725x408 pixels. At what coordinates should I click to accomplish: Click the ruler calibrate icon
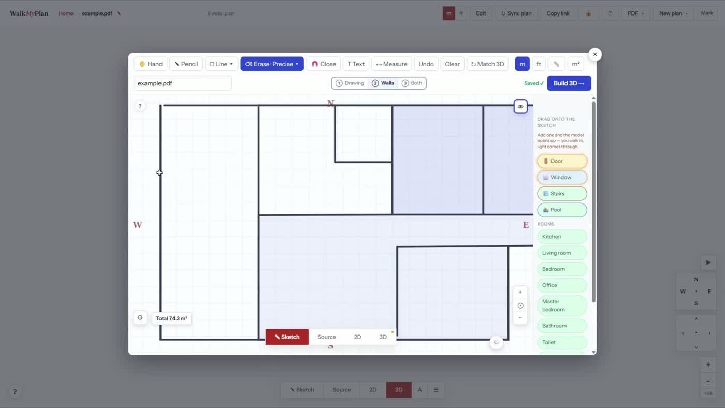(x=556, y=64)
